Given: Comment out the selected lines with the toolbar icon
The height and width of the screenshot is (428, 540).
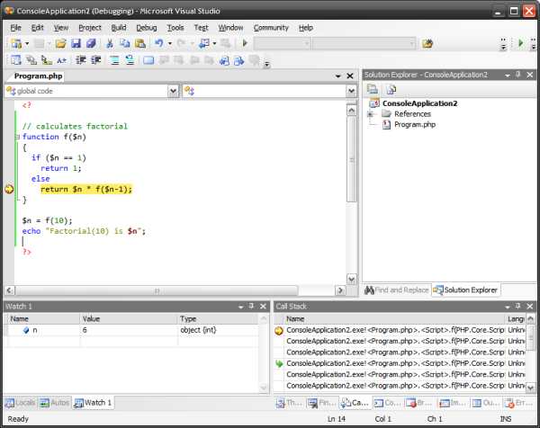Looking at the screenshot, I should coord(114,60).
